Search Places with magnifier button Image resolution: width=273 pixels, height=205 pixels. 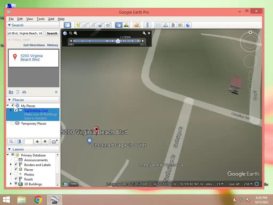coord(11,141)
